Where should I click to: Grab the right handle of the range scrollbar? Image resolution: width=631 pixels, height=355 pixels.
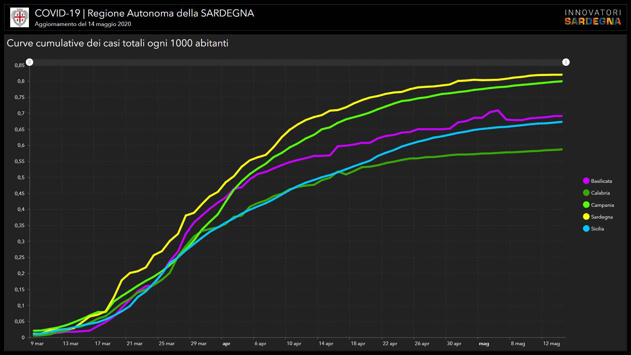click(x=566, y=62)
